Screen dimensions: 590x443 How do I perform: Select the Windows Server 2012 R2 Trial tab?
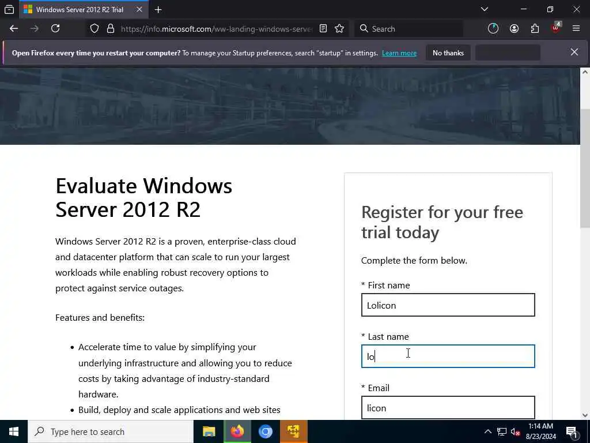point(84,9)
